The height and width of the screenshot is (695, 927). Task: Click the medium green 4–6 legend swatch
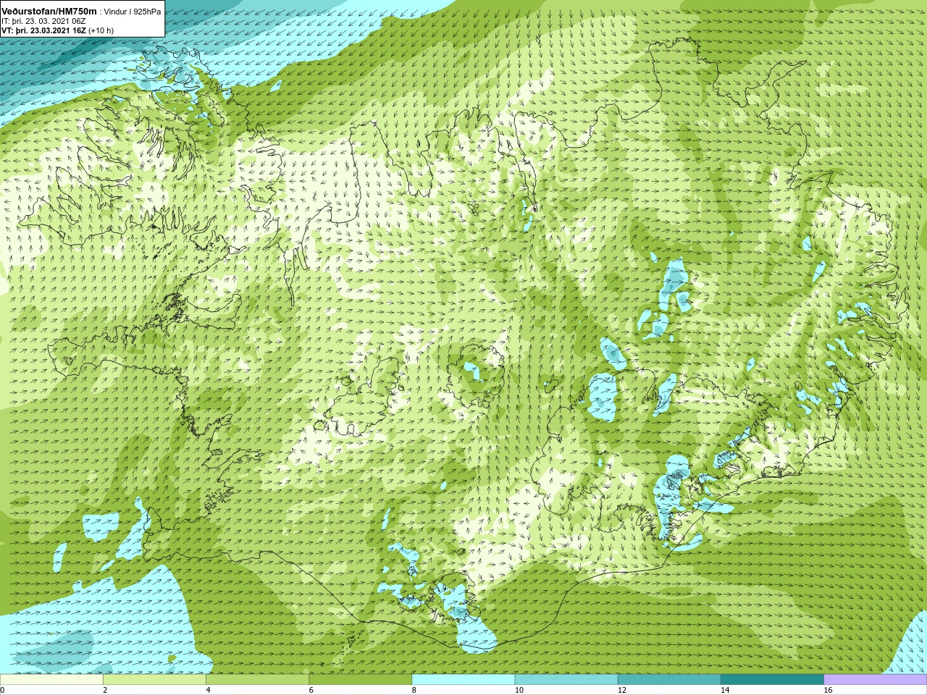[x=257, y=680]
